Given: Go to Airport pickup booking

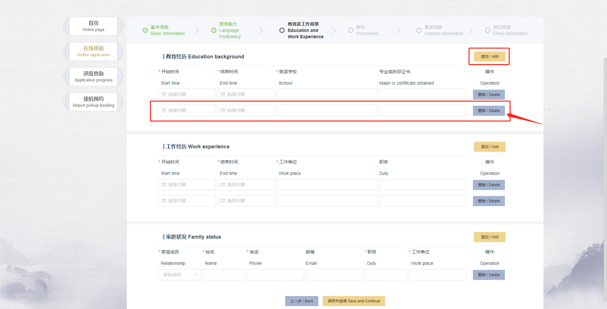Looking at the screenshot, I should [x=93, y=102].
